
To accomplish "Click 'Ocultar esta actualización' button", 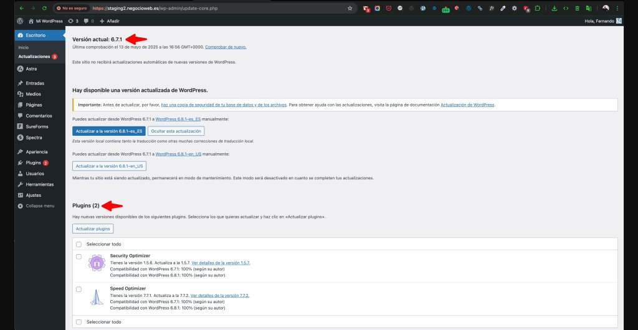I will [176, 131].
